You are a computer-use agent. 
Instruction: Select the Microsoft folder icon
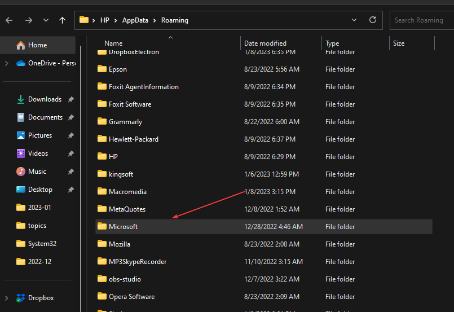102,226
